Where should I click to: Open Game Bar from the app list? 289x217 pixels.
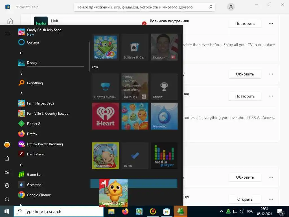pyautogui.click(x=51, y=174)
